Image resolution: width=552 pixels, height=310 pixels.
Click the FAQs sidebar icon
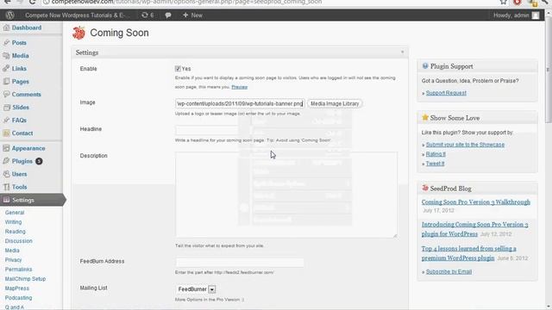[6, 121]
